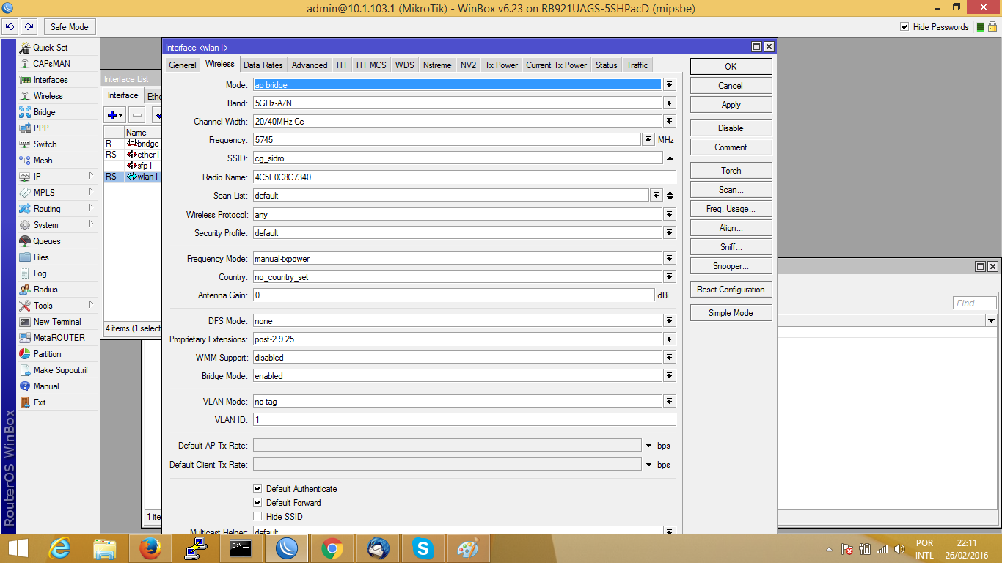Toggle Default Authenticate checkbox

(x=257, y=489)
